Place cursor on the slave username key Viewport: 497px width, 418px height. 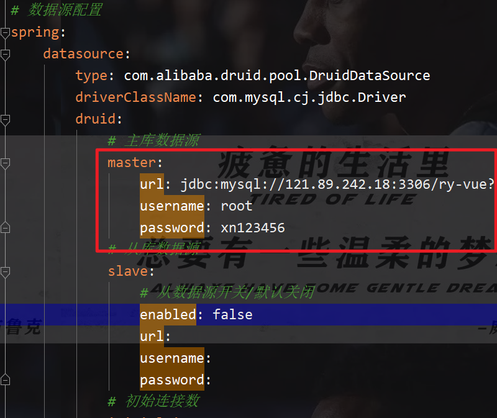click(x=172, y=358)
